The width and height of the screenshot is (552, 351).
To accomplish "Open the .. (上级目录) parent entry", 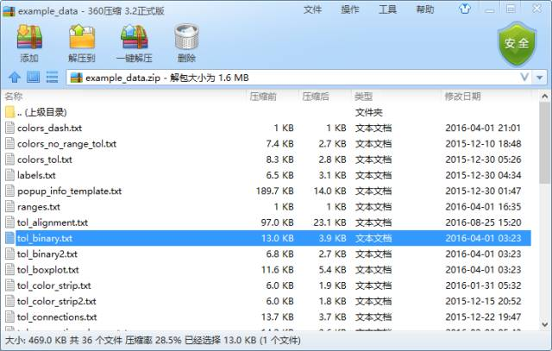I will tap(42, 112).
